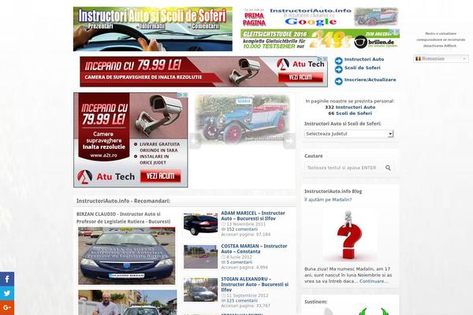Click the red question mark image
Screen dimensions: 473x315
pyautogui.click(x=349, y=235)
